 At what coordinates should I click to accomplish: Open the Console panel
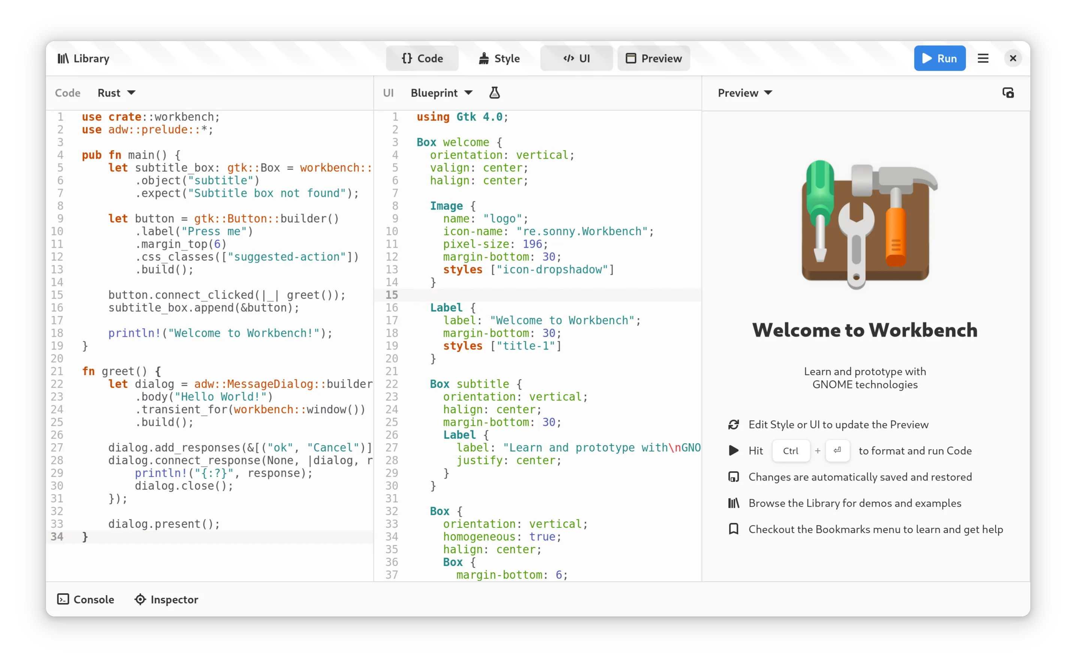(x=86, y=599)
